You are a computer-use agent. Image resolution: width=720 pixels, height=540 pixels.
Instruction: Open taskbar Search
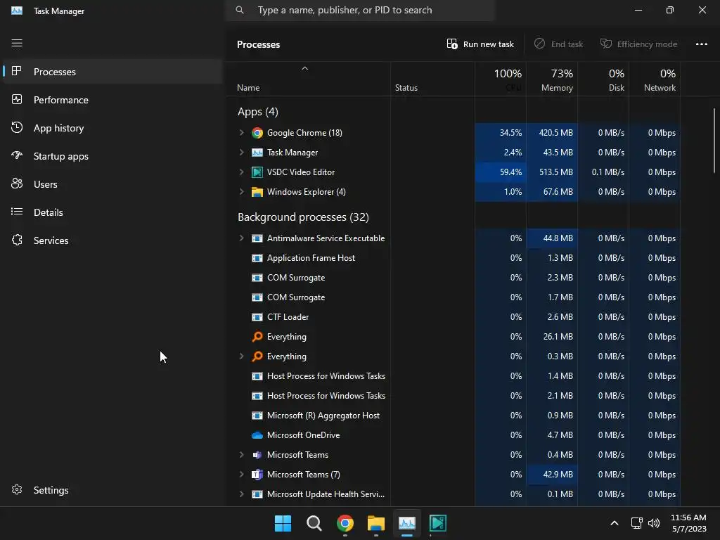(x=314, y=523)
